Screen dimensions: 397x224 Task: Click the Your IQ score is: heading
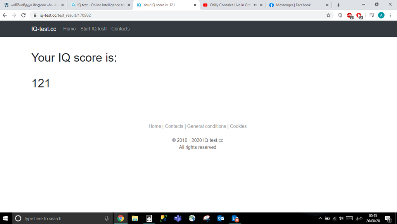point(74,57)
